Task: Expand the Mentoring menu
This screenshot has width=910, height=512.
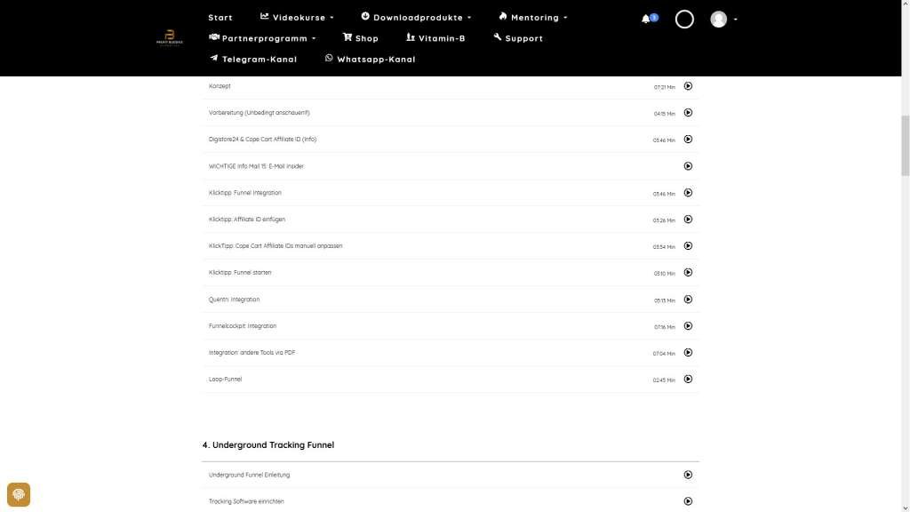Action: (533, 18)
